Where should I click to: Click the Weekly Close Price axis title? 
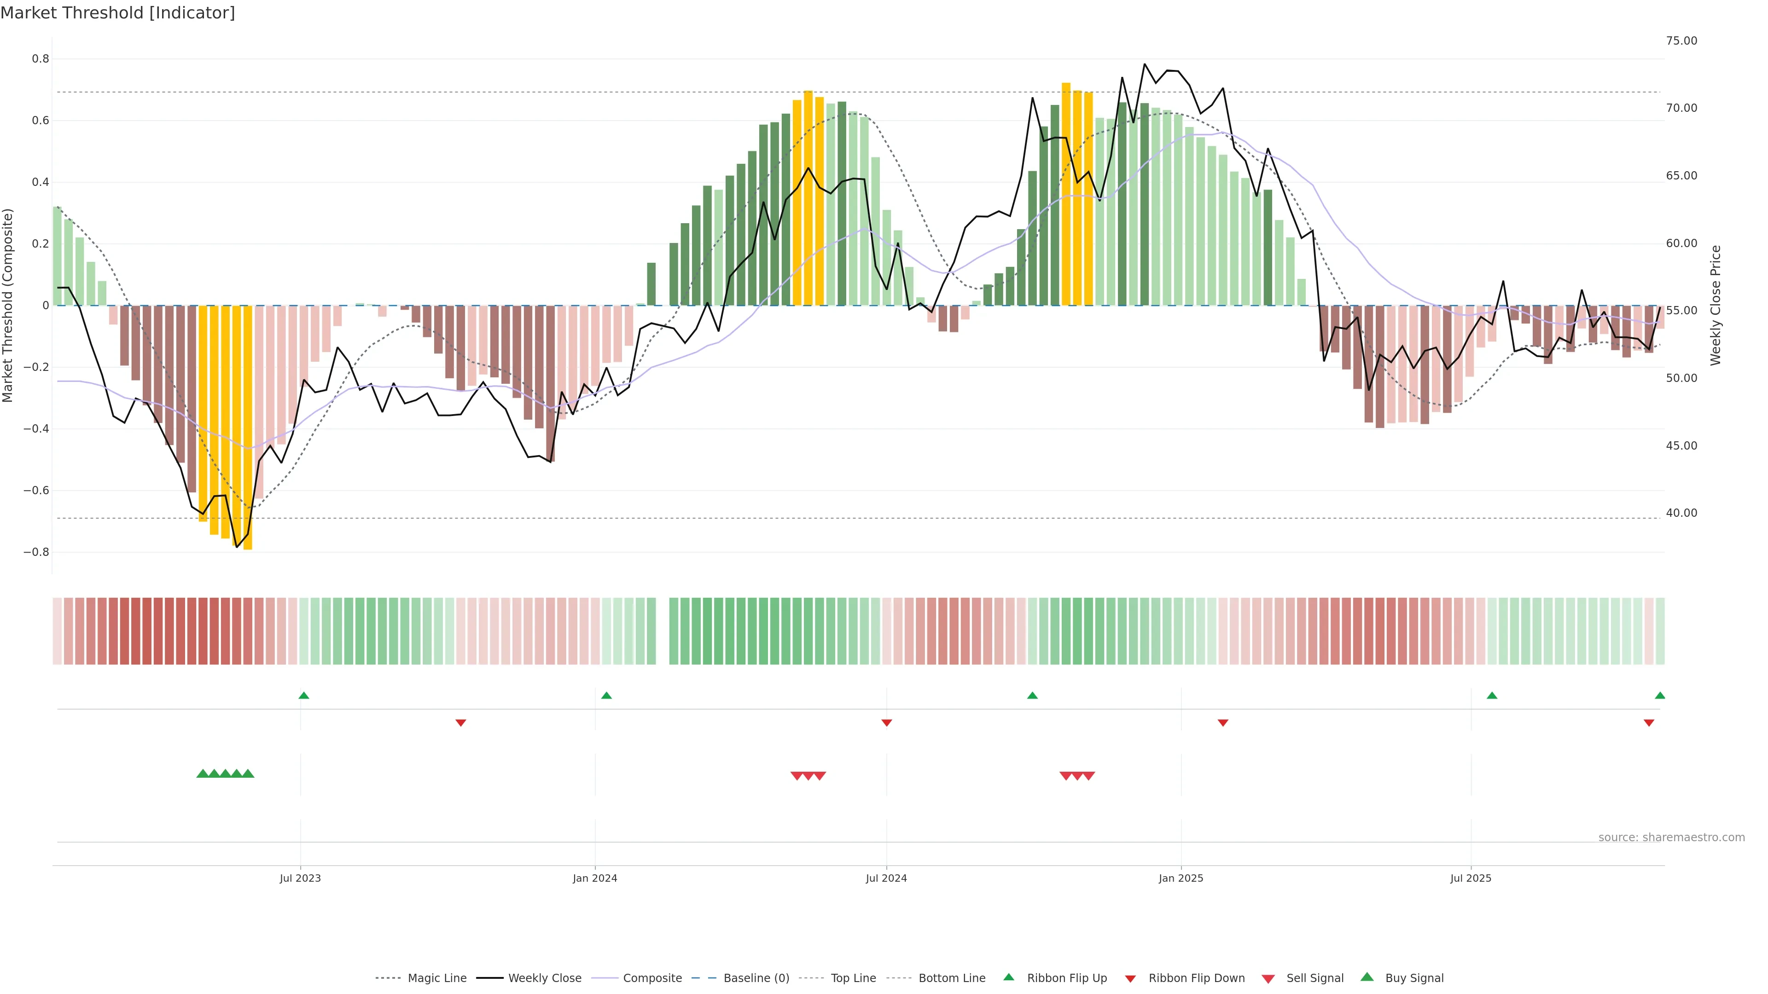pyautogui.click(x=1716, y=305)
